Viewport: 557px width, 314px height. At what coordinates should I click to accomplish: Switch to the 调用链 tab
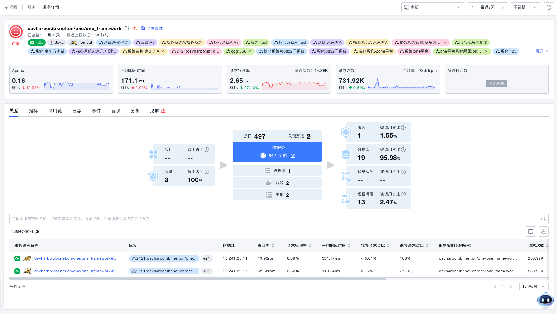55,111
